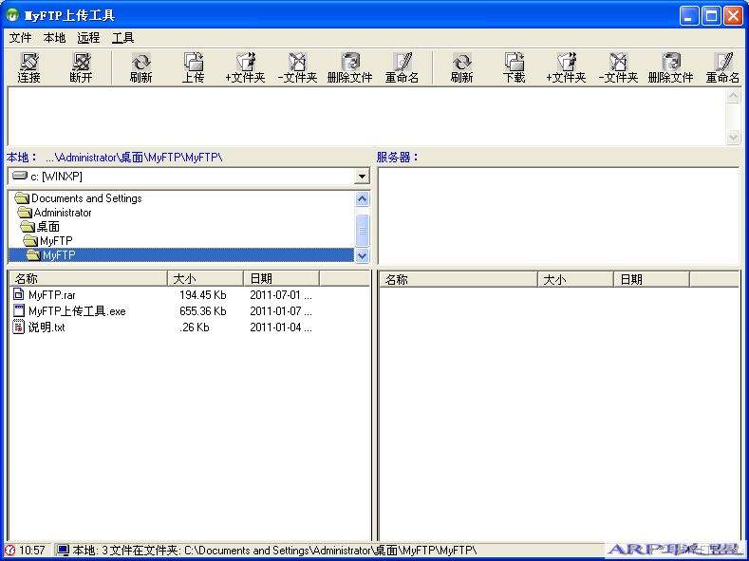Select the 说明.txt file name
The height and width of the screenshot is (561, 749).
click(x=47, y=327)
